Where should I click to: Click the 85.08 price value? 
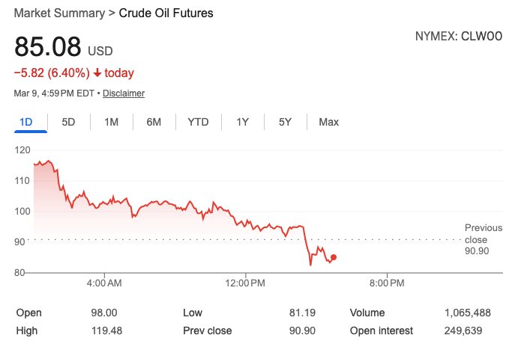[x=48, y=47]
